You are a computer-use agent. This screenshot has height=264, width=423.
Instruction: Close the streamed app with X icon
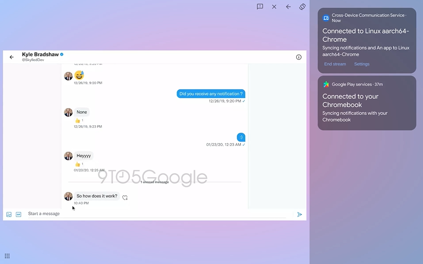pos(274,7)
